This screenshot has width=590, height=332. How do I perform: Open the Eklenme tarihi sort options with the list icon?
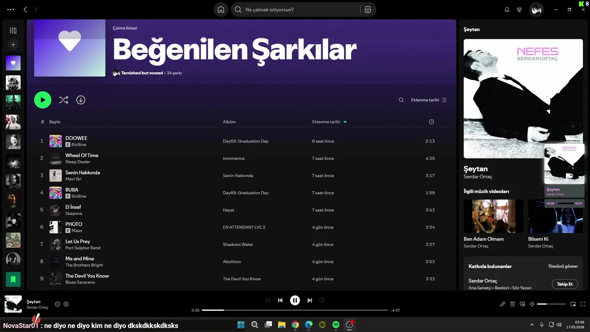coord(429,100)
